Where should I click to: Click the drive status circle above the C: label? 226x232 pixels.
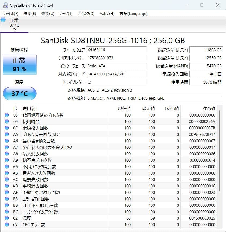click(x=3, y=20)
